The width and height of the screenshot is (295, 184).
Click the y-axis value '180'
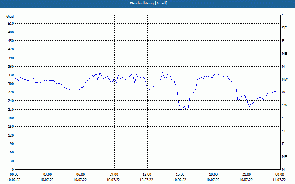11,118
